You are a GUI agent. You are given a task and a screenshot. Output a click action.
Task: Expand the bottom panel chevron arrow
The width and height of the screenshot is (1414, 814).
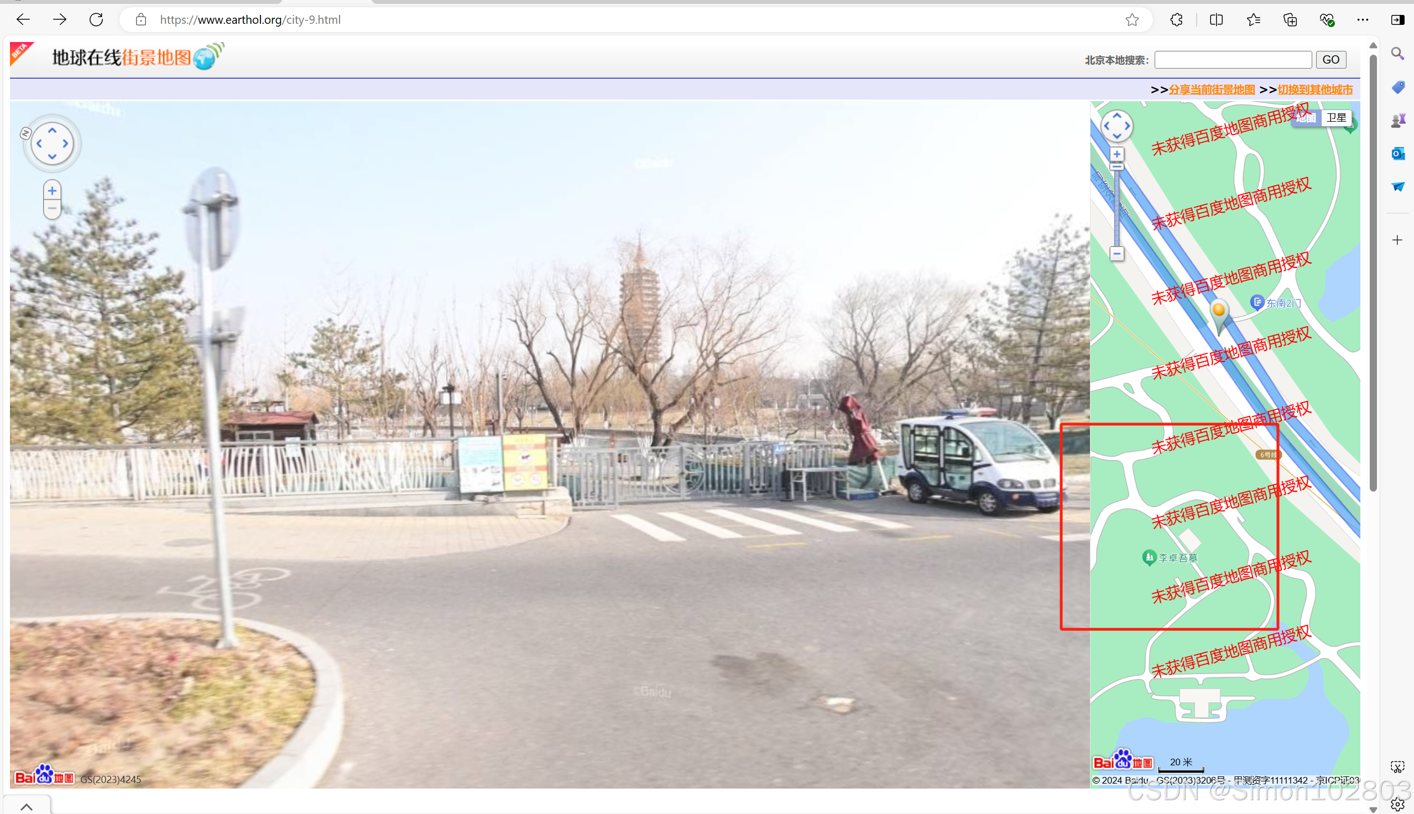click(27, 806)
